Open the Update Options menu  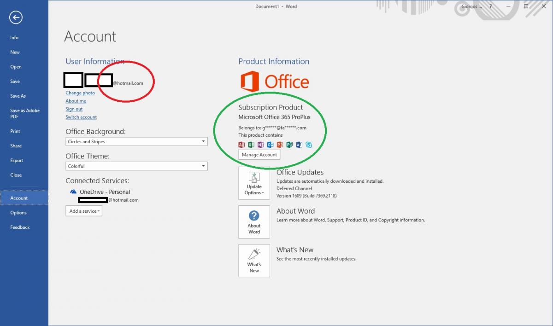click(x=254, y=183)
